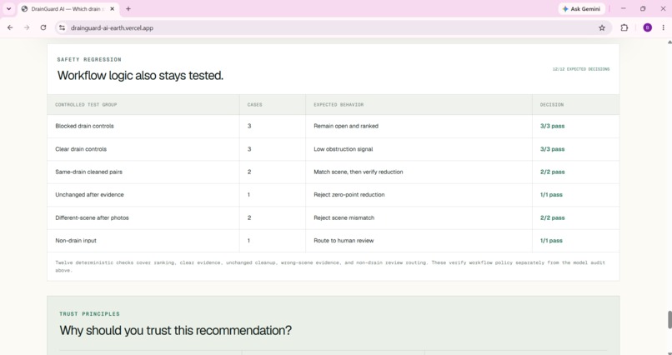Screen dimensions: 672x355
Task: Open the Ask Gemini button
Action: 582,9
